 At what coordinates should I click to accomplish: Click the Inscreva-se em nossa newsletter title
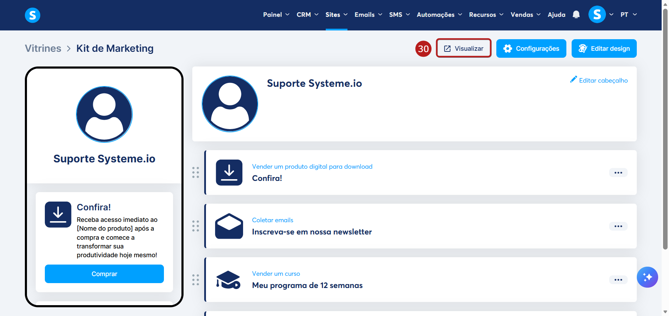(x=312, y=232)
